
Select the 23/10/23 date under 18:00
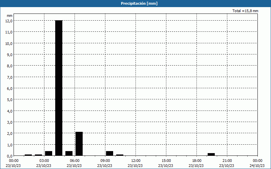pos(196,166)
